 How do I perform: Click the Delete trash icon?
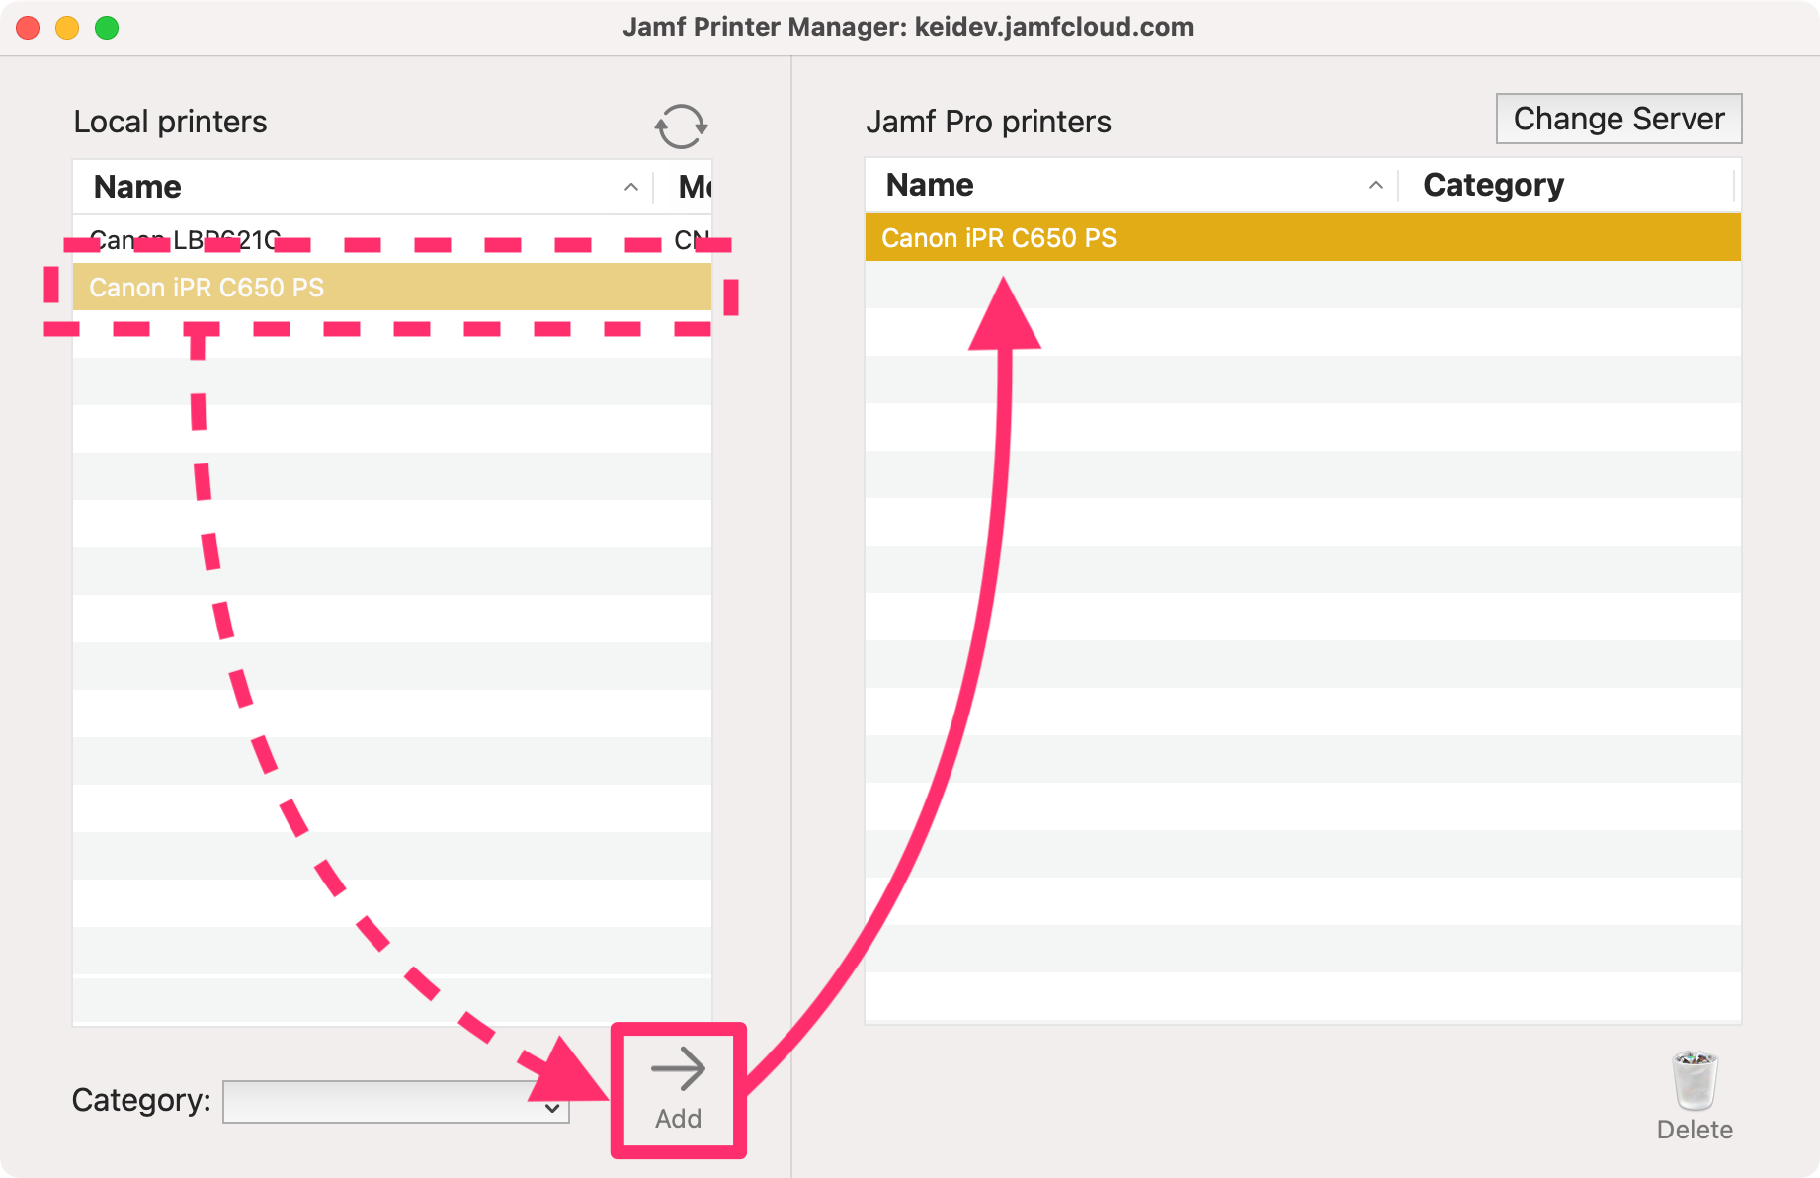coord(1695,1096)
